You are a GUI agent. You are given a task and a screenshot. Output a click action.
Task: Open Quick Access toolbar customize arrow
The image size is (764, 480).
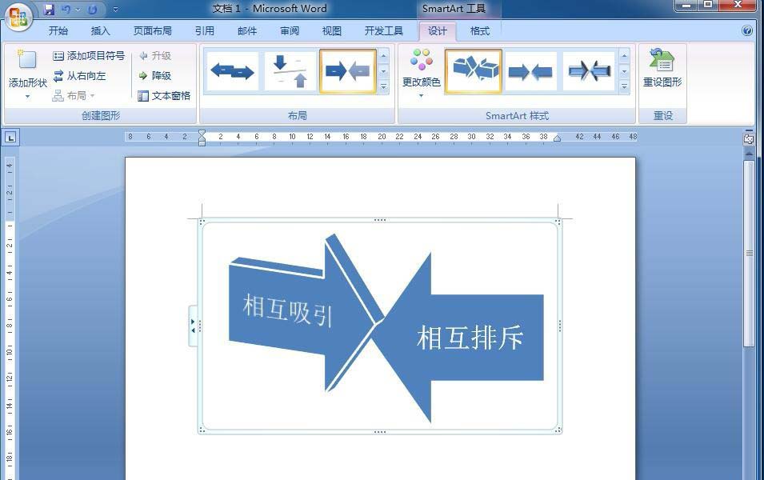[115, 10]
